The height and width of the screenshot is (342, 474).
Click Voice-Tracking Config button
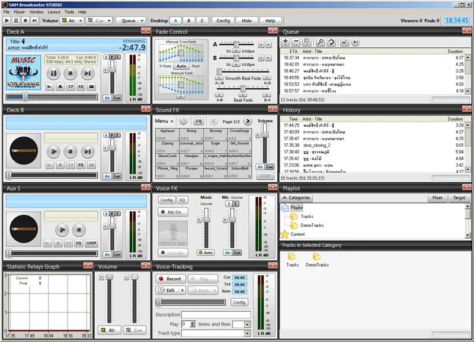pyautogui.click(x=239, y=302)
